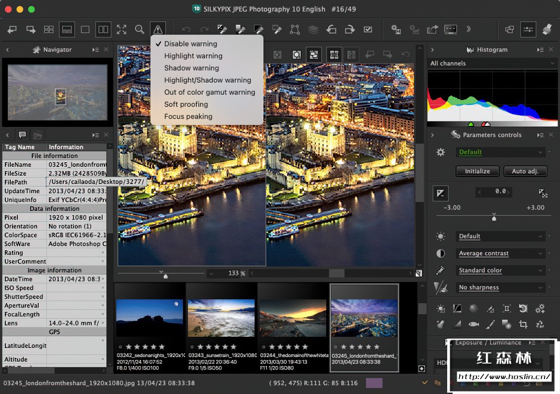Screen dimensions: 560x394
Task: Click the magnifier zoom tool icon
Action: tap(139, 29)
